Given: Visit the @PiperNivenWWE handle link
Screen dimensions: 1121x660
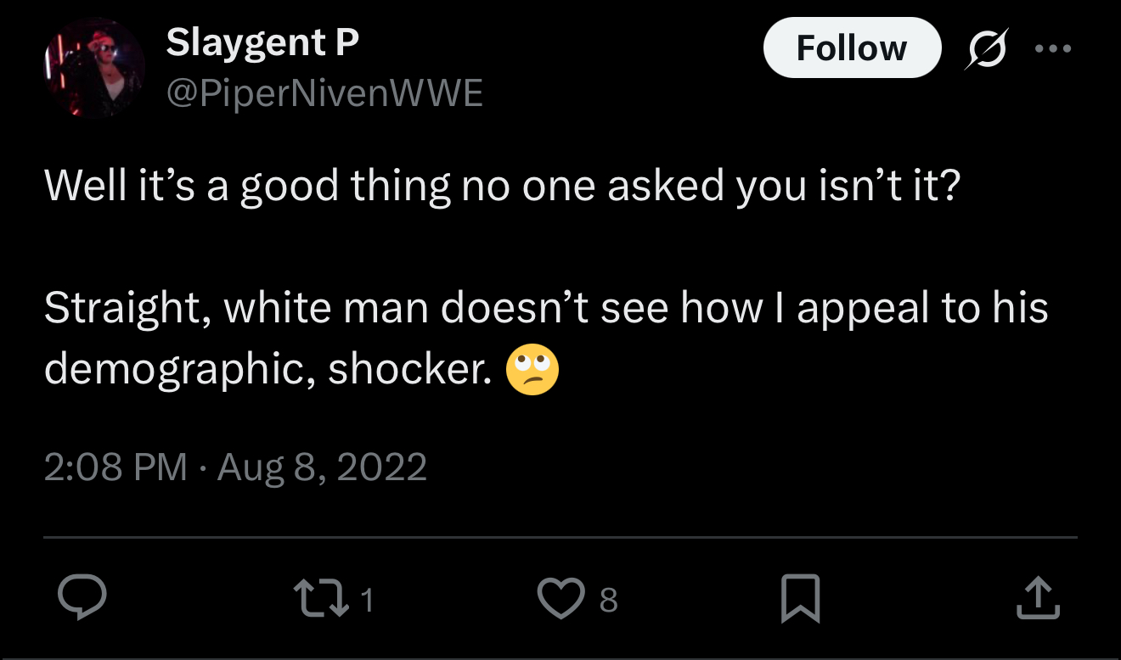Looking at the screenshot, I should click(x=324, y=92).
